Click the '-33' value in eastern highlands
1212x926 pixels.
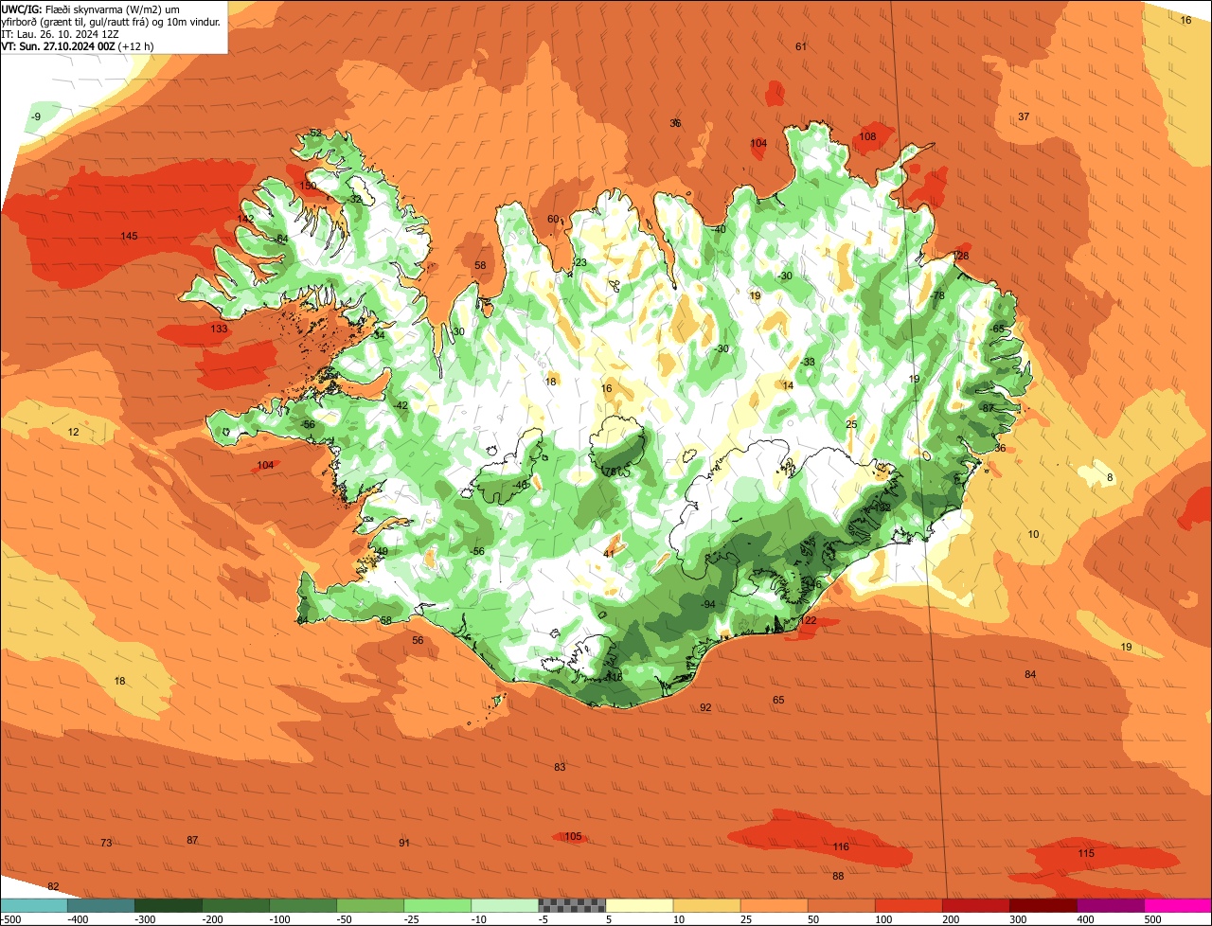[x=807, y=363]
